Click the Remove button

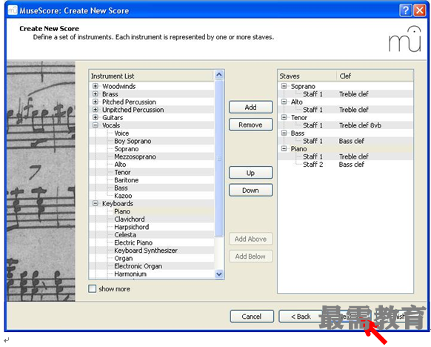251,125
